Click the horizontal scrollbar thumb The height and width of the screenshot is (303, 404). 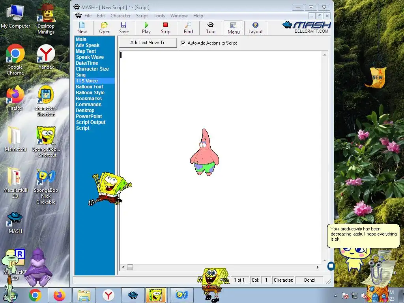[x=130, y=267]
